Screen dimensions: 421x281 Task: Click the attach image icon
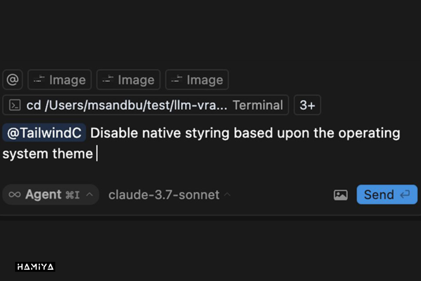pos(340,195)
